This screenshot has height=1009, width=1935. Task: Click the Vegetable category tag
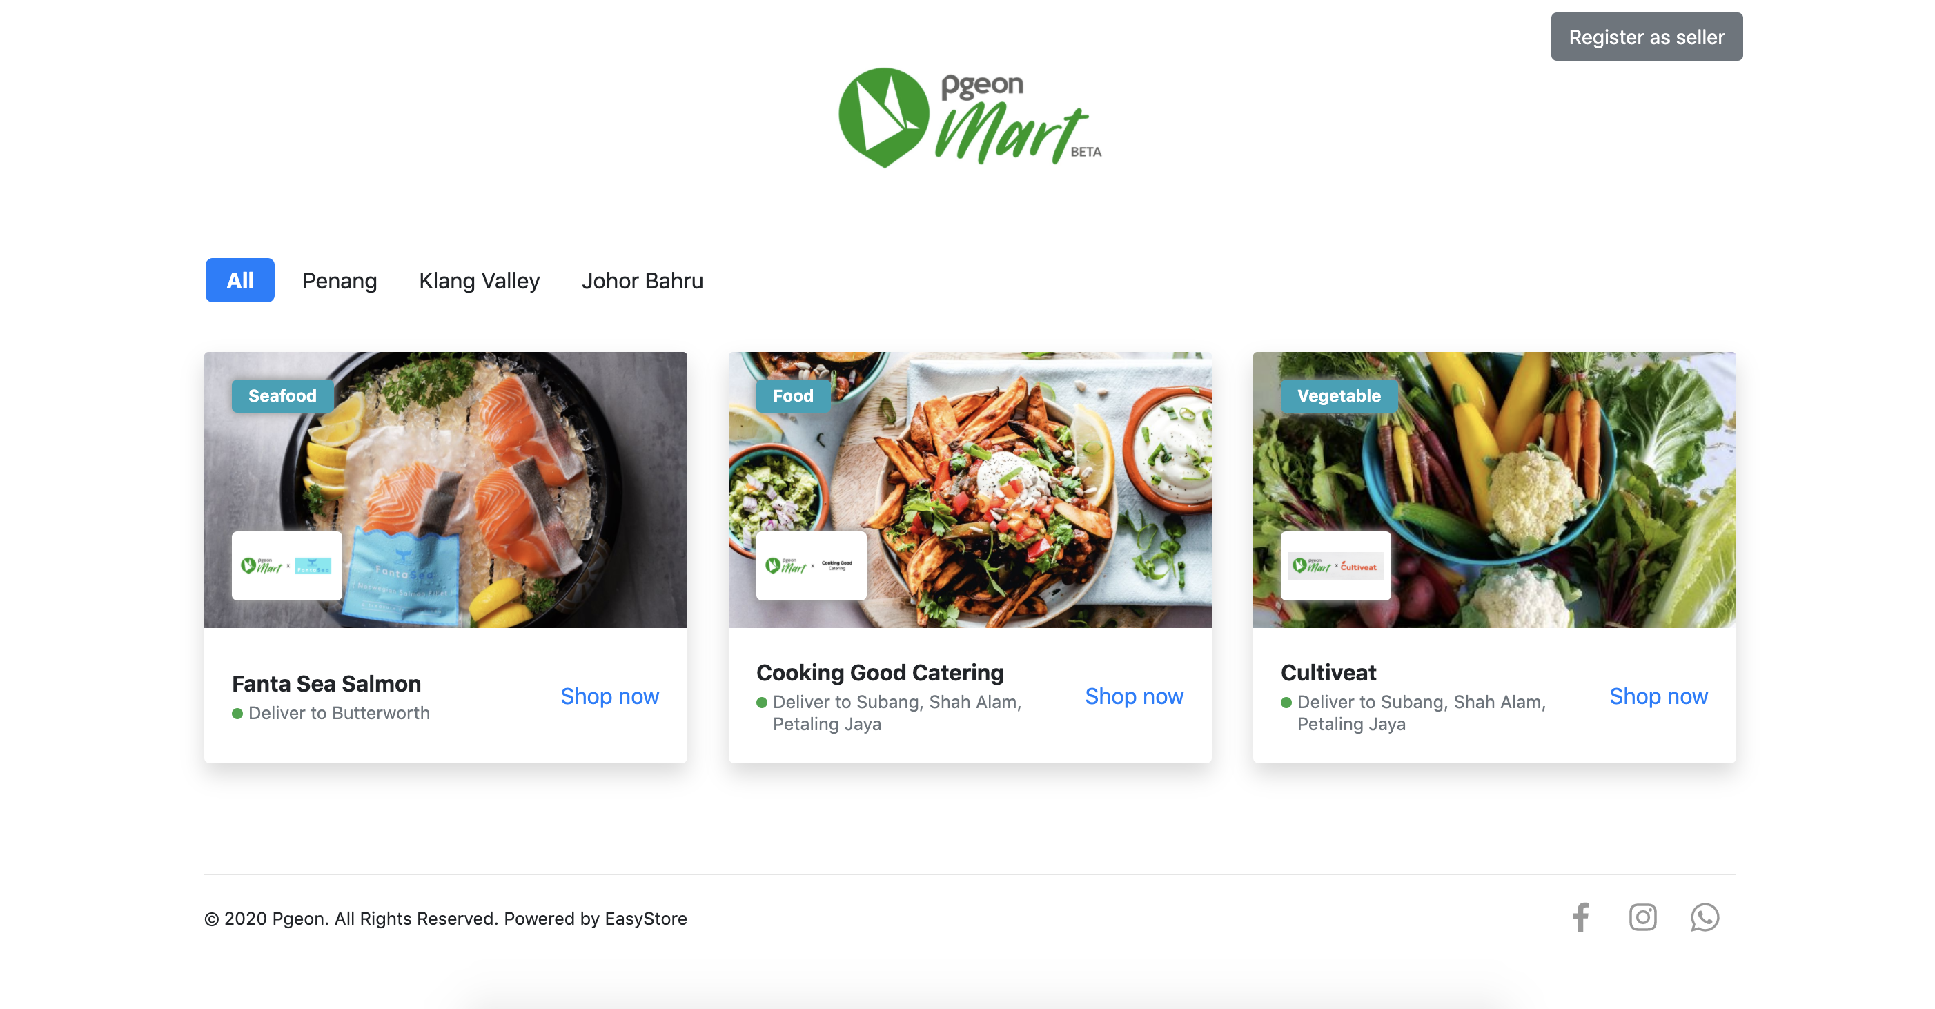[1339, 396]
